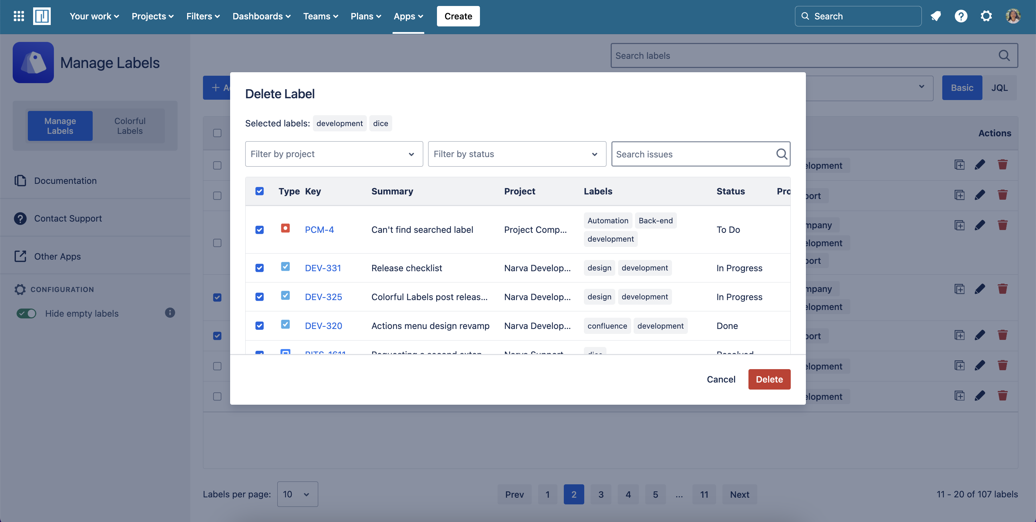Viewport: 1036px width, 522px height.
Task: Open the Apps menu
Action: tap(408, 16)
